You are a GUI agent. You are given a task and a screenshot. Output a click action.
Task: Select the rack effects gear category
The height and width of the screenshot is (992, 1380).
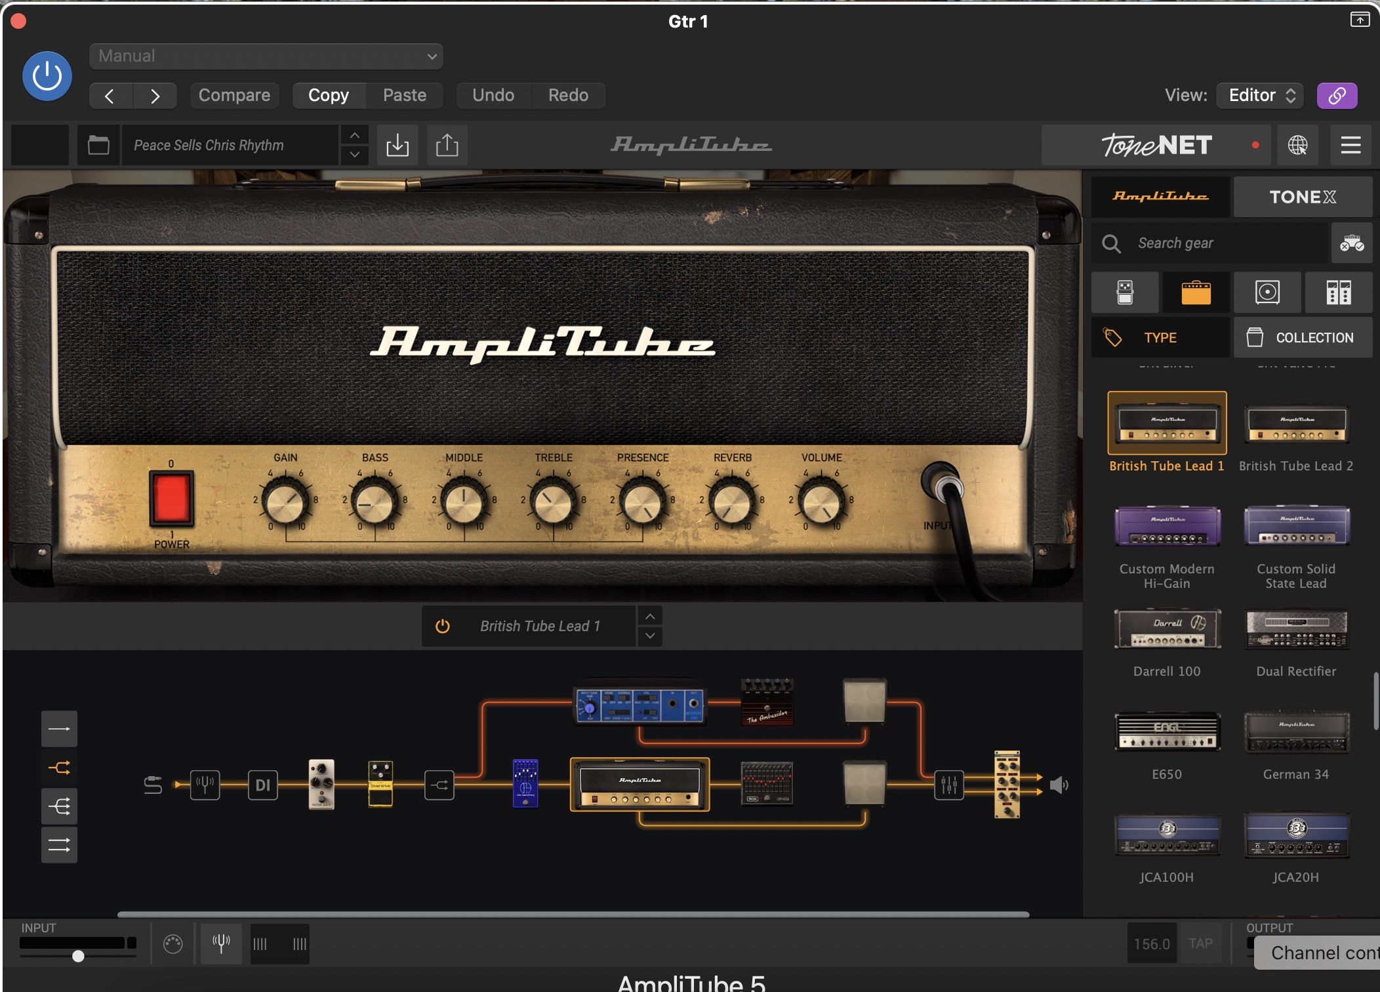pyautogui.click(x=1338, y=293)
